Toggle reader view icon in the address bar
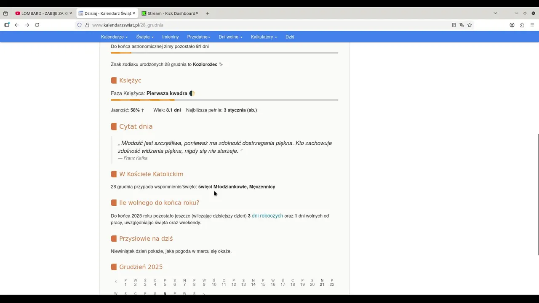 point(454,25)
